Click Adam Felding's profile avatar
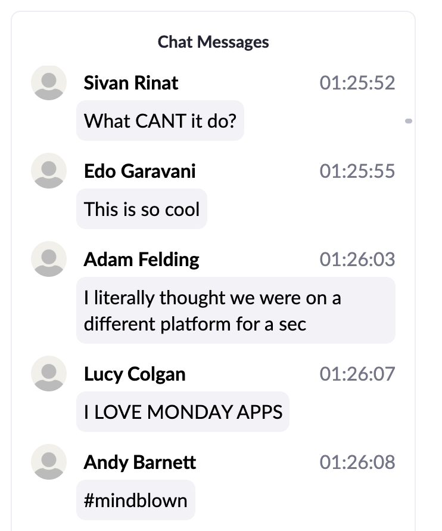The image size is (442, 531). click(x=48, y=260)
